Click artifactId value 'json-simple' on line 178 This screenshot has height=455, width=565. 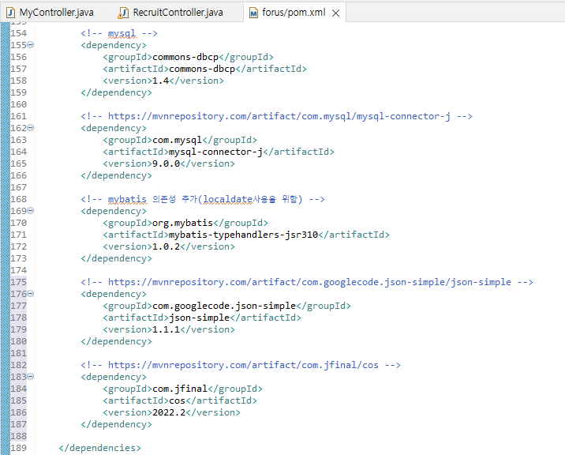point(200,318)
